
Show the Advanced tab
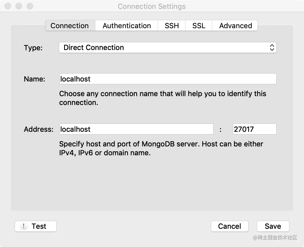(x=235, y=26)
